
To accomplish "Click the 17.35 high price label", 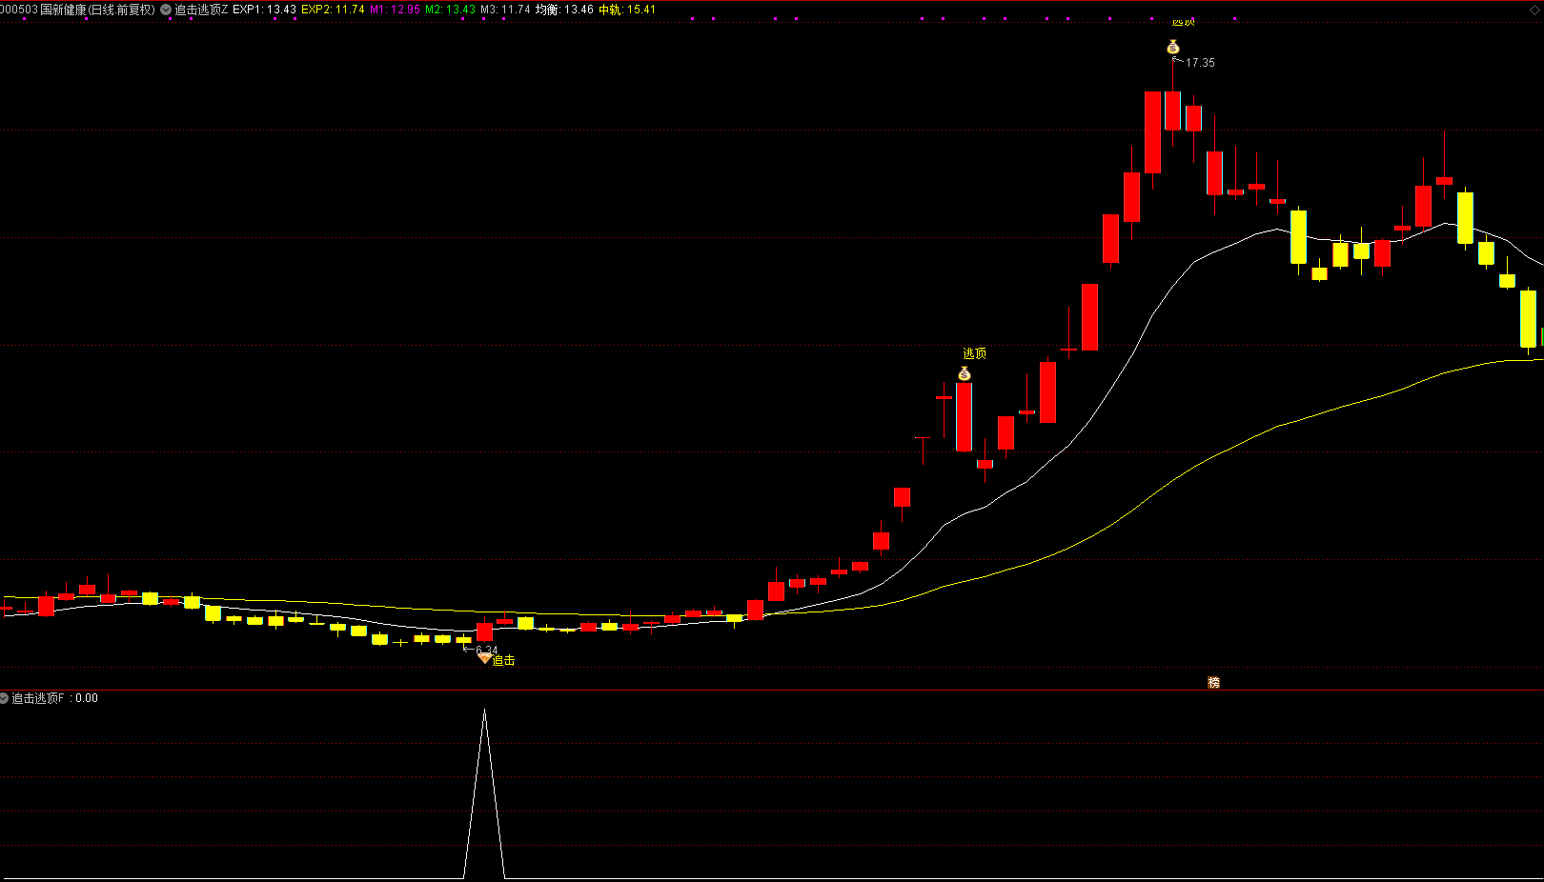I will coord(1200,63).
